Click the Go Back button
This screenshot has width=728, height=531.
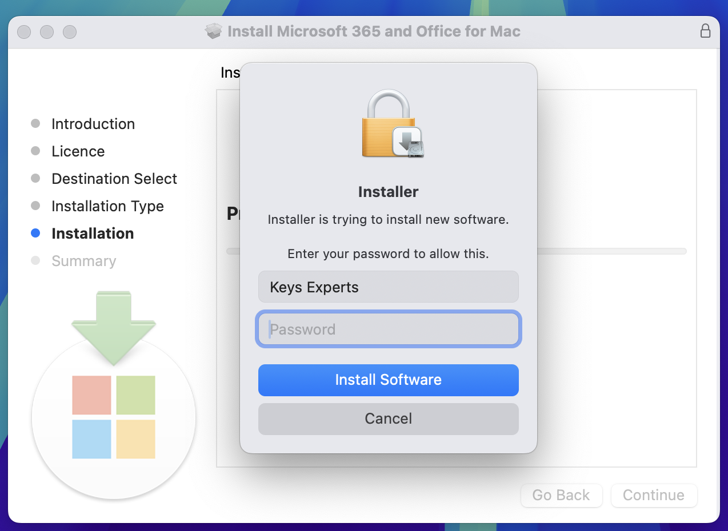coord(561,495)
